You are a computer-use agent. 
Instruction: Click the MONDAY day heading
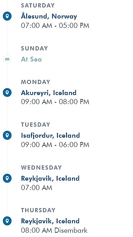36,82
